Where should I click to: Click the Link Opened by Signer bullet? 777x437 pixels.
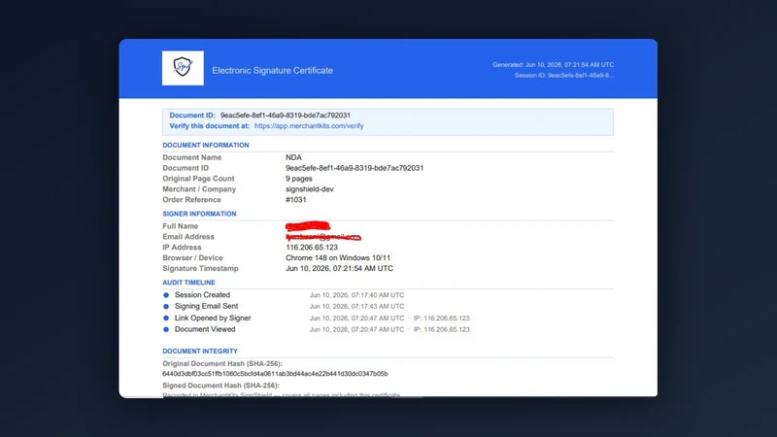point(166,319)
